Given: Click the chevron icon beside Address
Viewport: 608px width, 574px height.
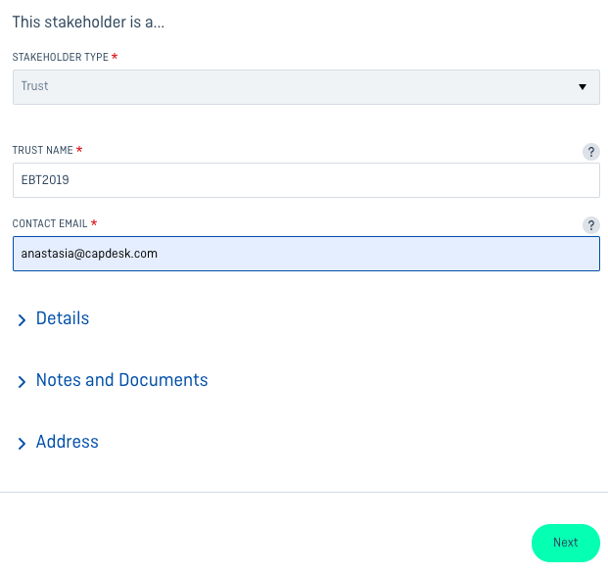Looking at the screenshot, I should click(22, 444).
